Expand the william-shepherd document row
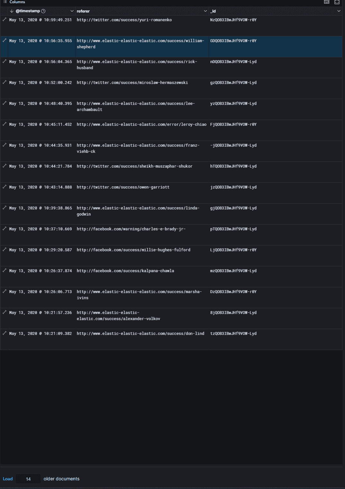This screenshot has width=345, height=489. coord(5,41)
